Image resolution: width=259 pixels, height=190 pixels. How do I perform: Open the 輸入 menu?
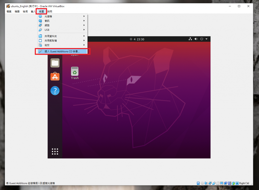coord(33,12)
